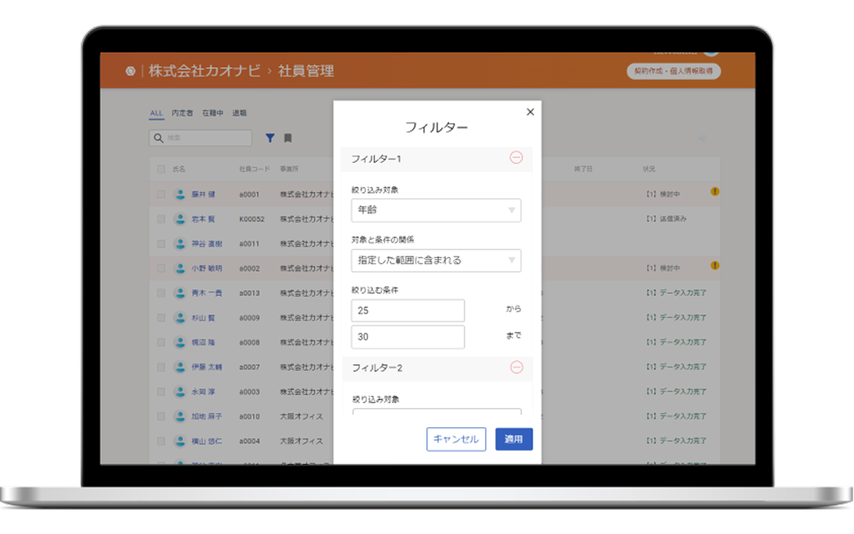Select the 内定者 tab
Image resolution: width=854 pixels, height=534 pixels.
click(182, 113)
